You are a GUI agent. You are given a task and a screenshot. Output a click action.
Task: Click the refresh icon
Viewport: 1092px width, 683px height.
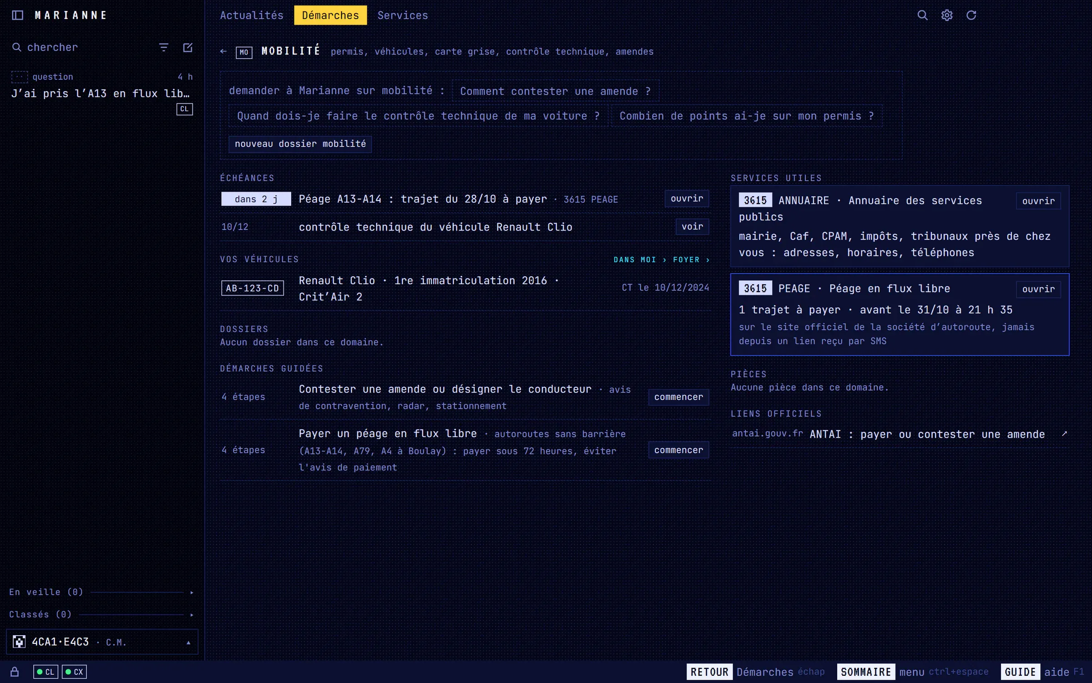(971, 15)
